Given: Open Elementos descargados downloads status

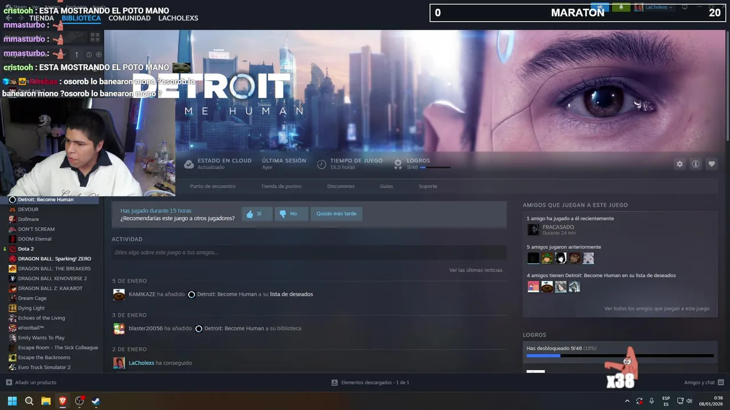Looking at the screenshot, I should tap(370, 383).
